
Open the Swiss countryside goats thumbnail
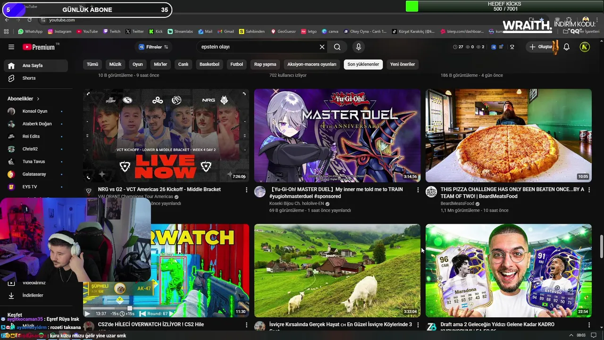[x=337, y=271]
